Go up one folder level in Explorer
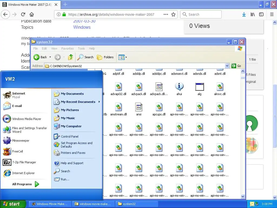Viewport: 277px width, 208px height. (71, 57)
